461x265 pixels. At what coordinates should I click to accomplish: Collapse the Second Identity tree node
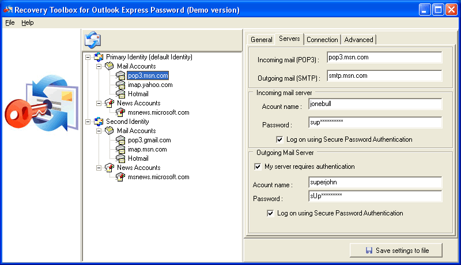coord(88,122)
